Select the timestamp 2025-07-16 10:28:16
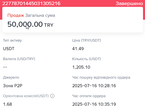This screenshot has width=145, height=110. pyautogui.click(x=94, y=86)
